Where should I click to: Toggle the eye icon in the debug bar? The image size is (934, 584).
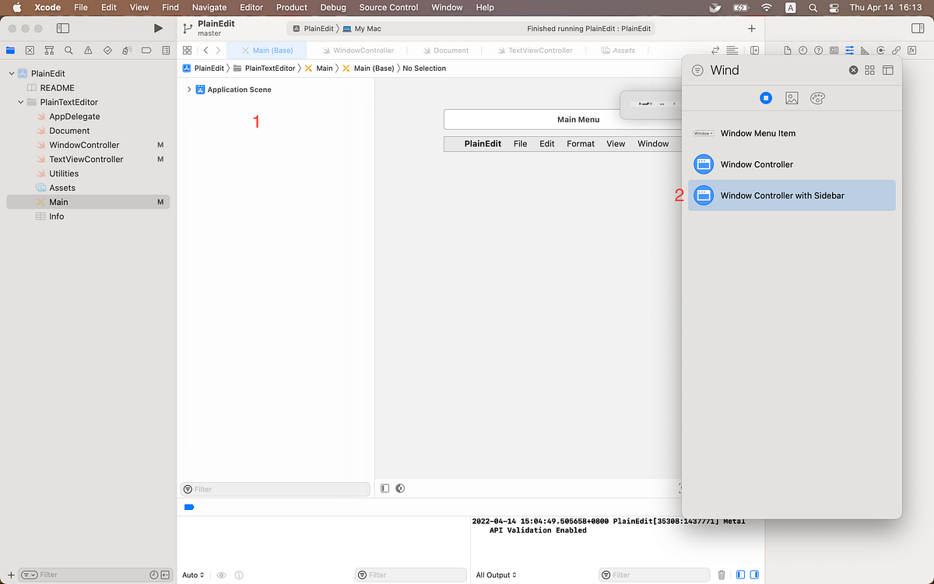[x=221, y=575]
